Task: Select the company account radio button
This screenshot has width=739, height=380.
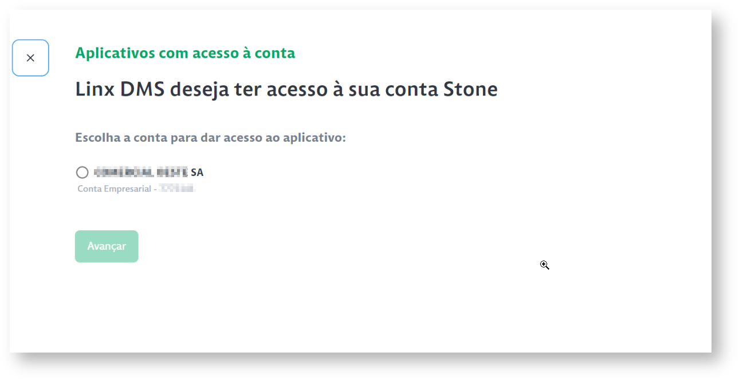Action: [x=82, y=173]
